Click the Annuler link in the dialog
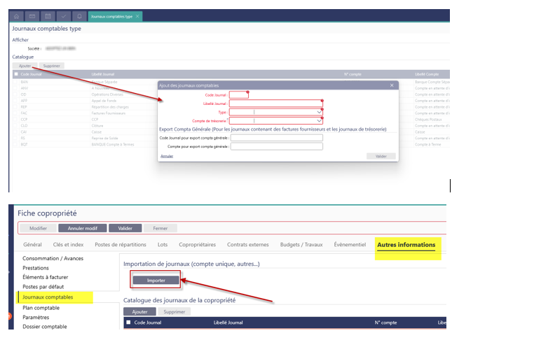Image resolution: width=541 pixels, height=354 pixels. tap(167, 156)
